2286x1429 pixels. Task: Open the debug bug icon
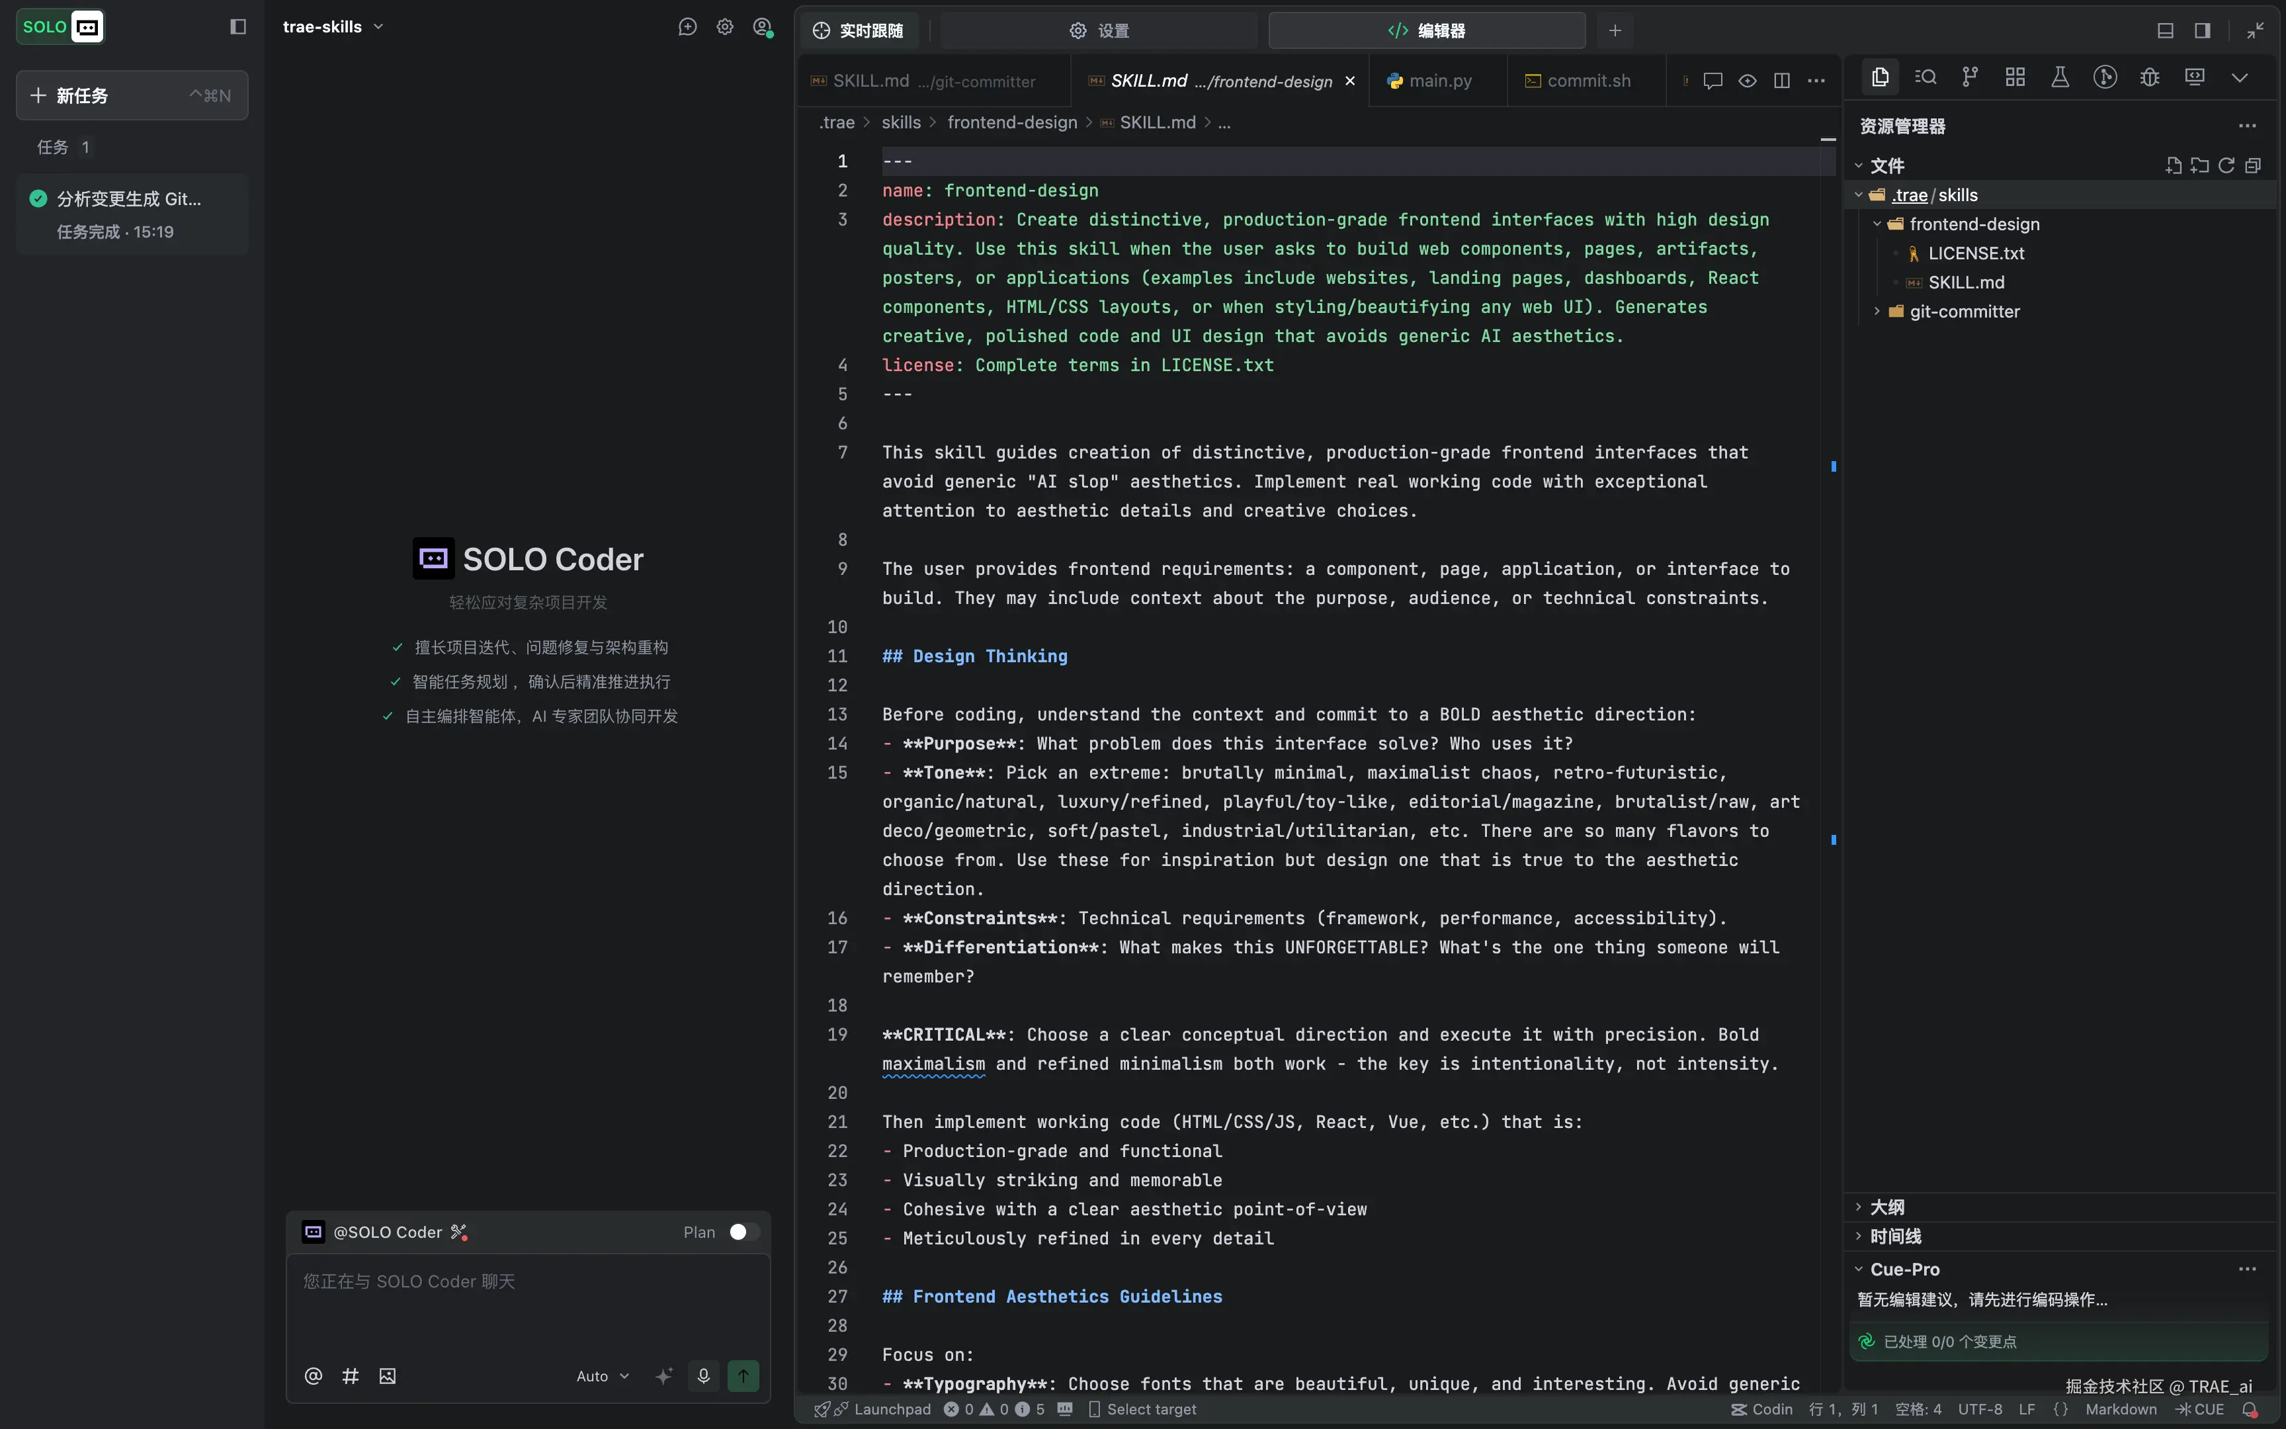(2150, 77)
